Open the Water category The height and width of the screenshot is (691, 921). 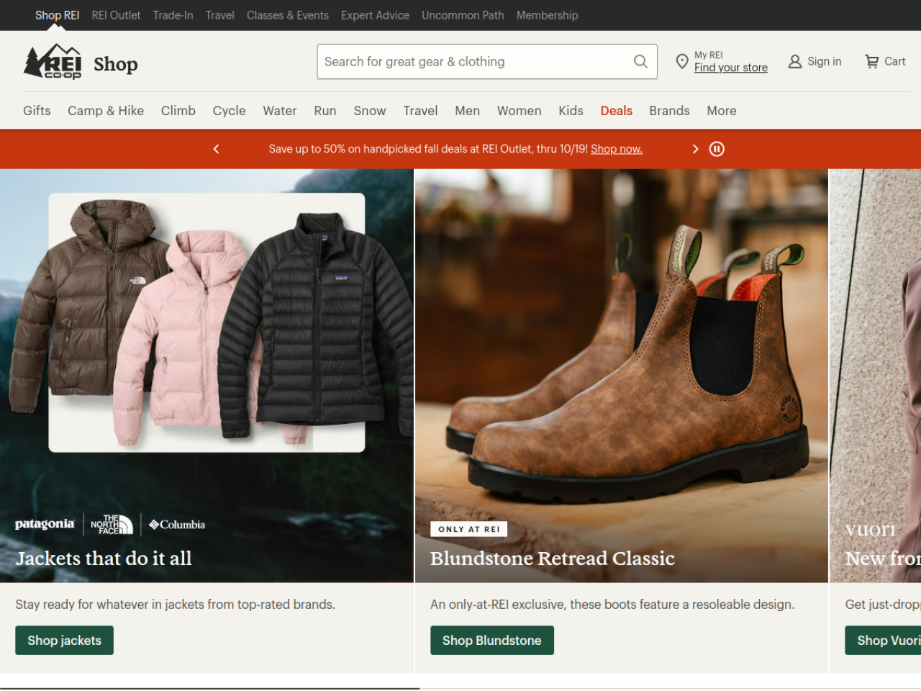(280, 111)
